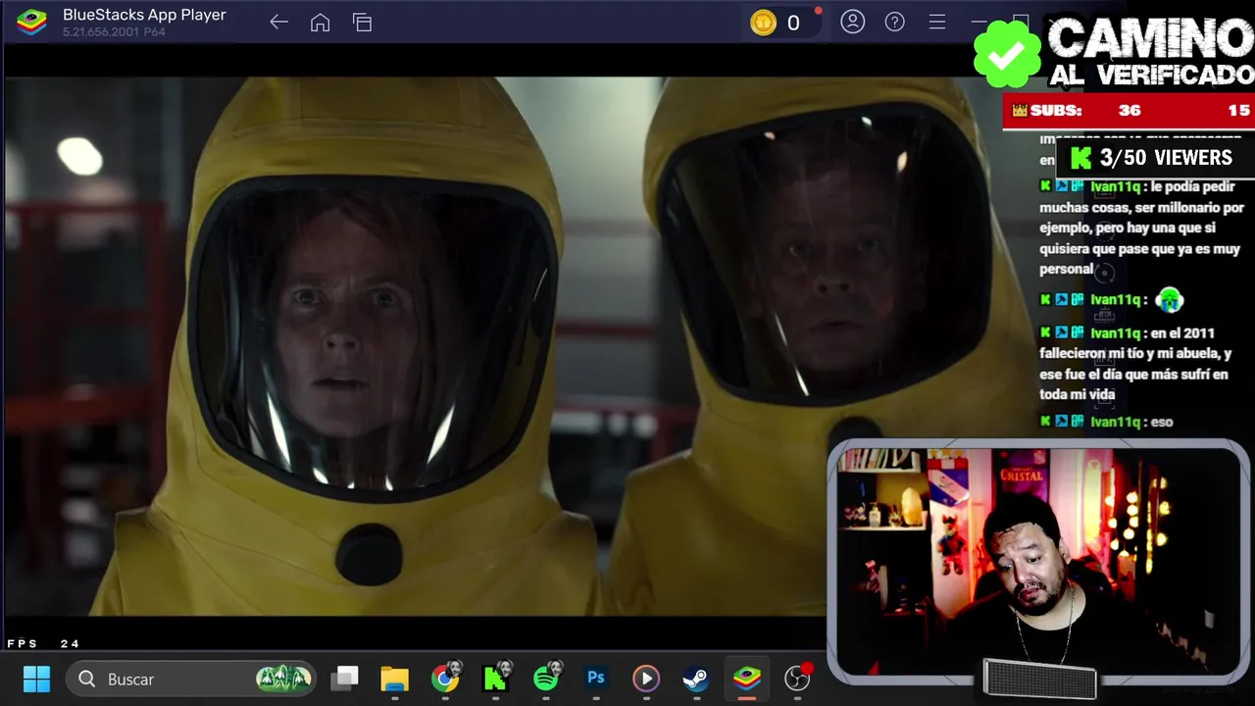Open Task View in the taskbar
The width and height of the screenshot is (1255, 706).
345,679
